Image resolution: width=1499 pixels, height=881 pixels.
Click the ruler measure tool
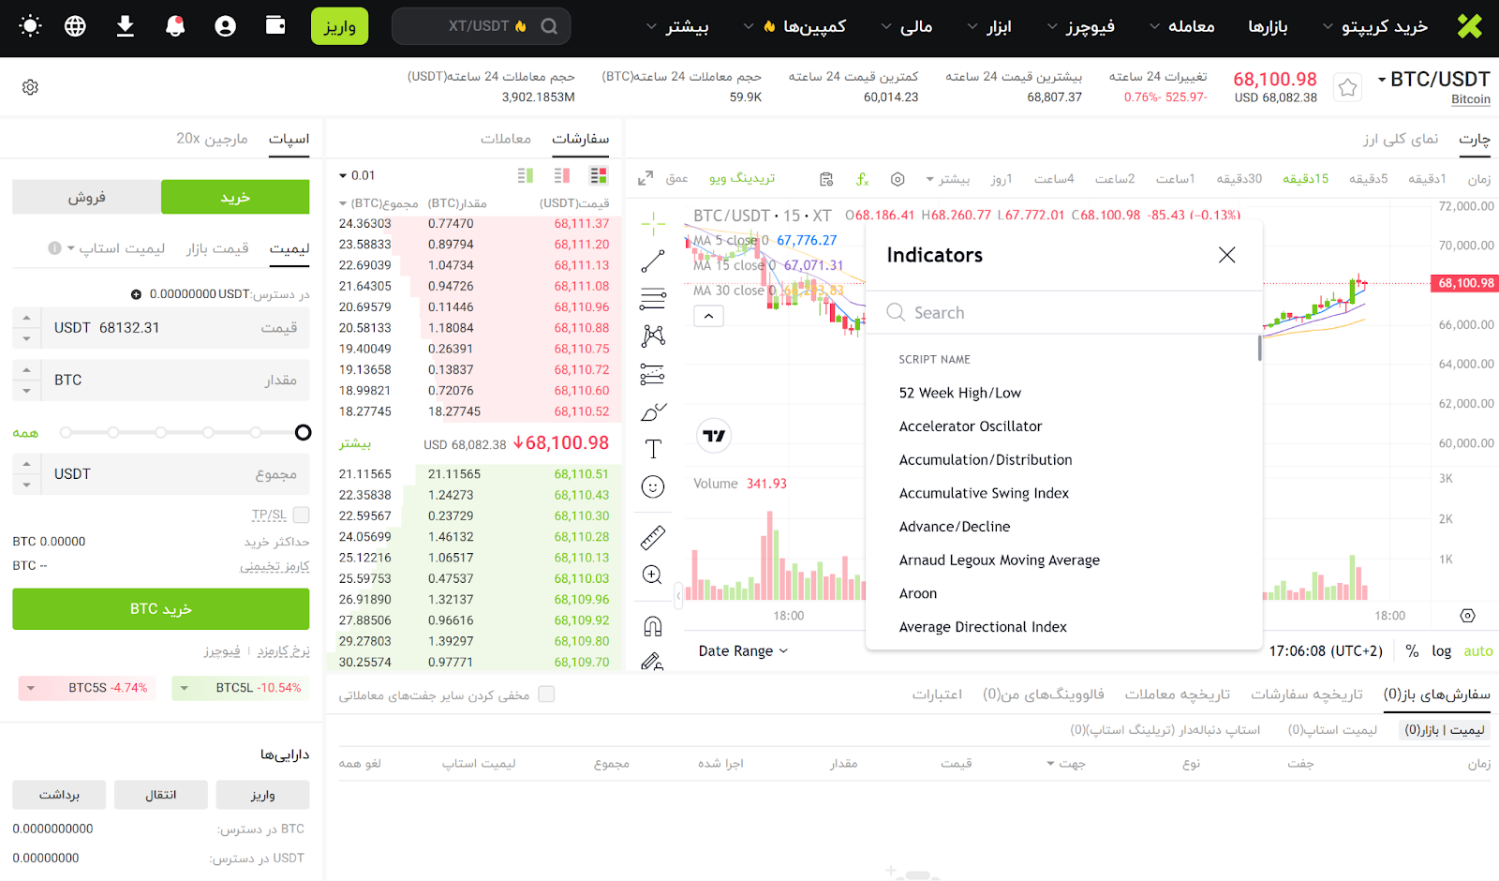[x=653, y=537]
